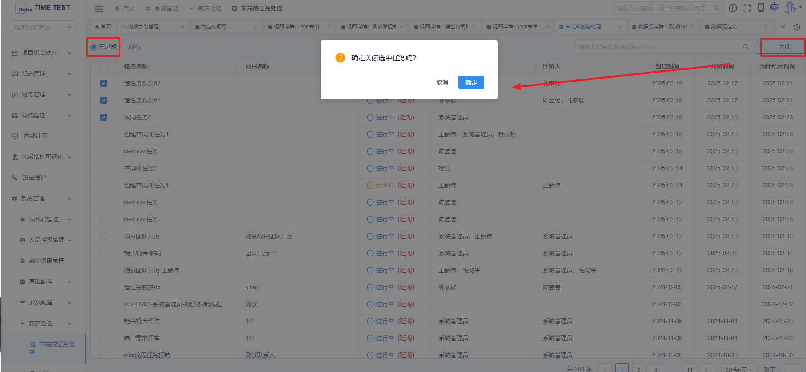Open the tabs overflow dropdown arrow
The width and height of the screenshot is (806, 372).
pyautogui.click(x=783, y=27)
